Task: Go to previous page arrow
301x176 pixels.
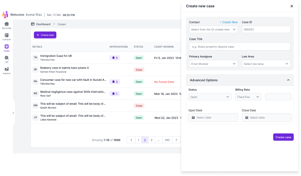Action: click(131, 140)
